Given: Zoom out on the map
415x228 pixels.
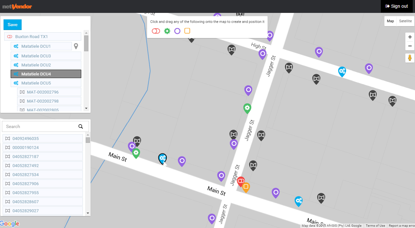Looking at the screenshot, I should (410, 46).
